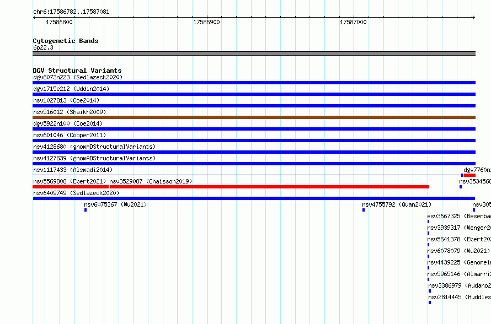This screenshot has height=324, width=491.
Task: Click the brown nsv516012 (Shaikh2009) bar
Action: point(254,117)
